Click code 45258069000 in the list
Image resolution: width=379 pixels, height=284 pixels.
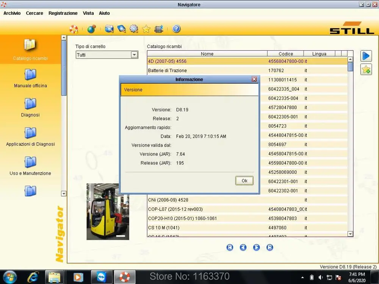[x=282, y=172]
